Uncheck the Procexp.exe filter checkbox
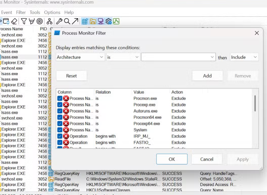 click(x=60, y=105)
